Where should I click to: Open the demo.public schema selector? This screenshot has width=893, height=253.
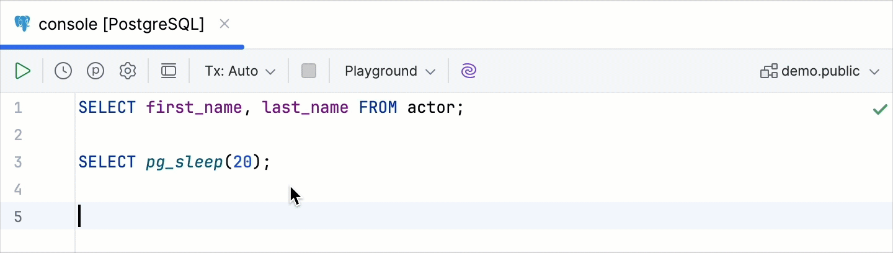(x=820, y=71)
